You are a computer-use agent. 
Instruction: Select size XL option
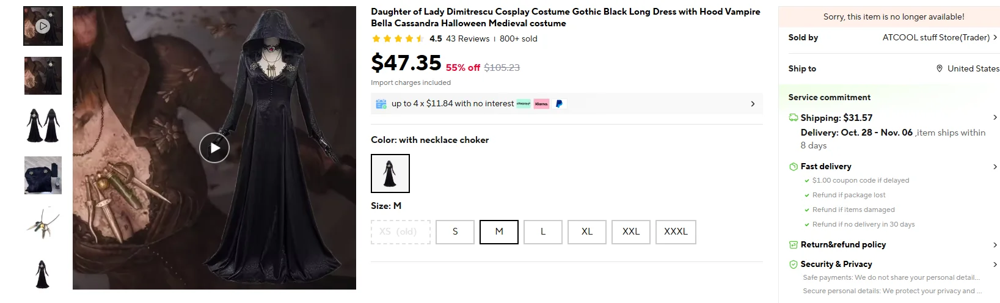pos(587,232)
